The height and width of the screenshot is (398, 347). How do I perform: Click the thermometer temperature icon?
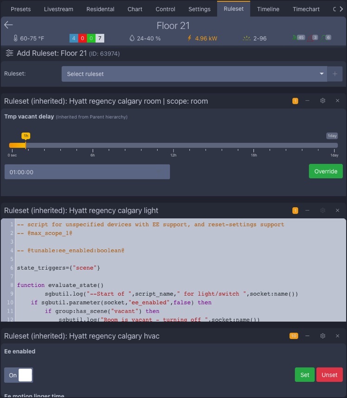point(15,38)
